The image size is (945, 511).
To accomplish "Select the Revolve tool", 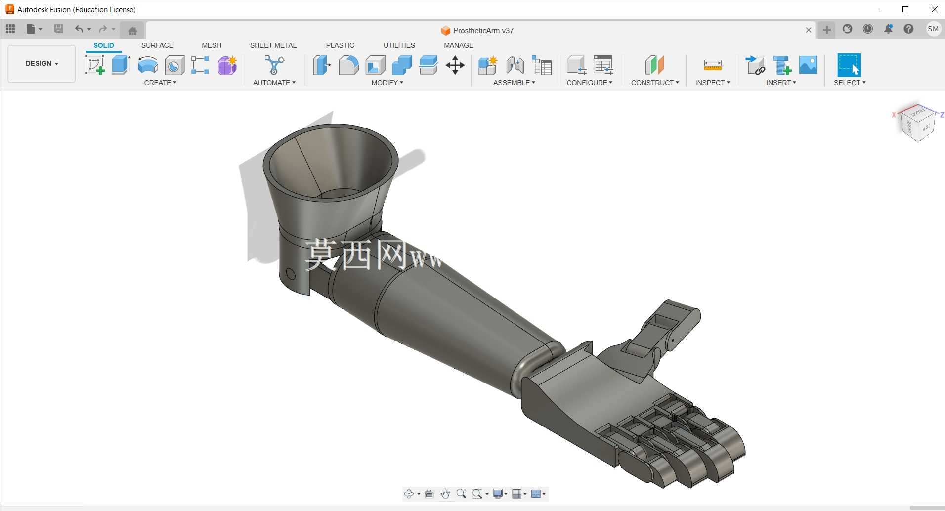I will point(148,65).
